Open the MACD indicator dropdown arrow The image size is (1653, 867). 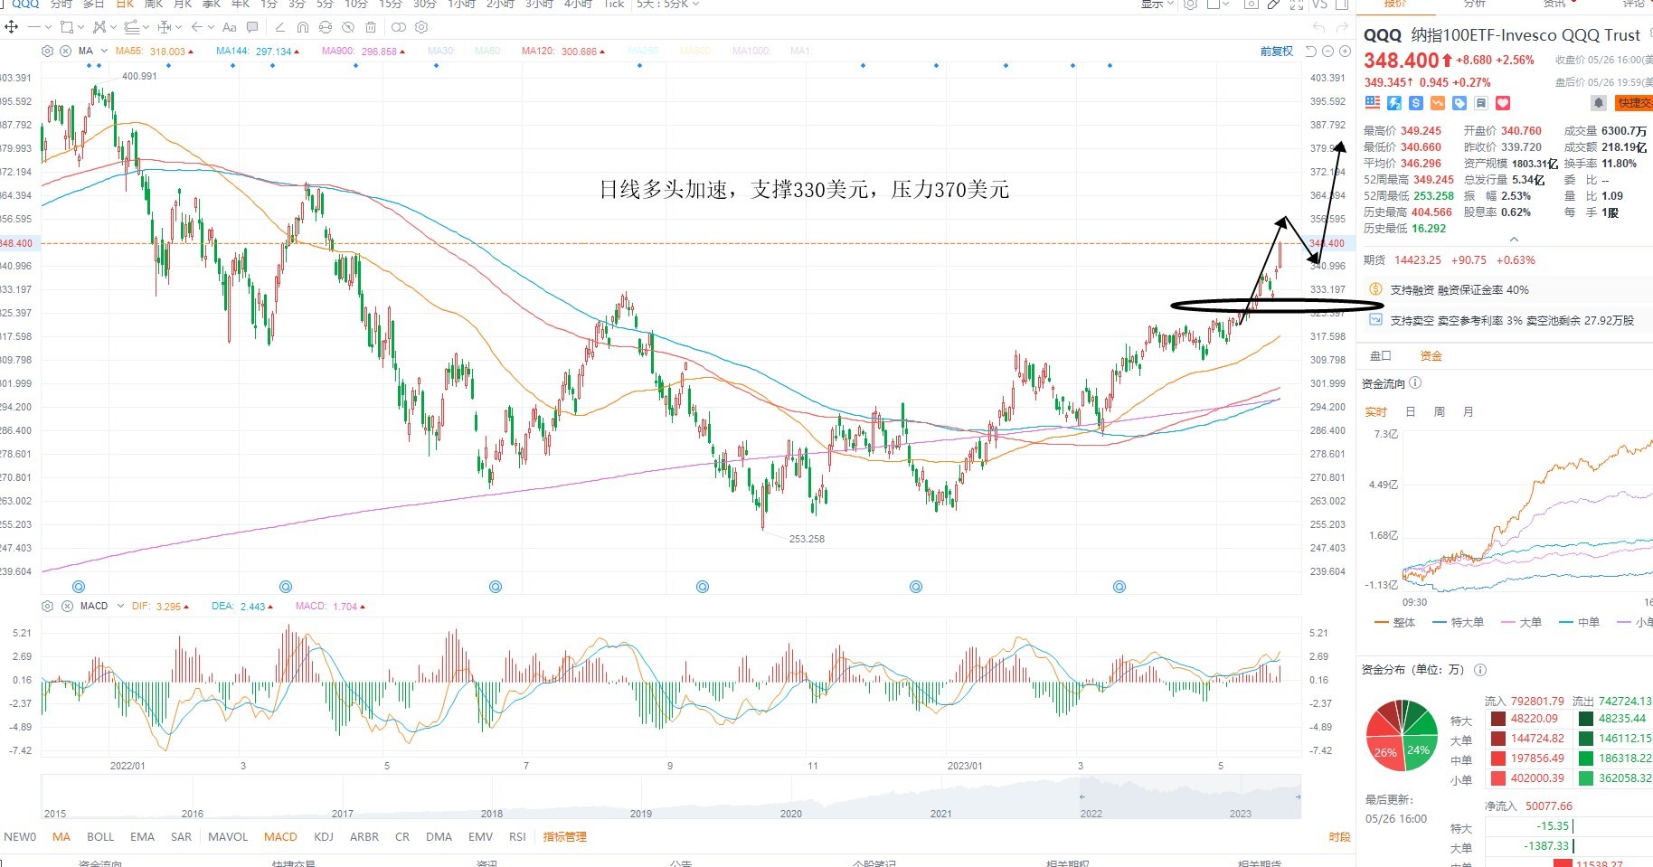coord(120,606)
